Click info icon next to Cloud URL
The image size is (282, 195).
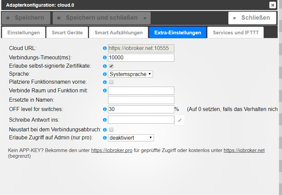click(x=105, y=48)
